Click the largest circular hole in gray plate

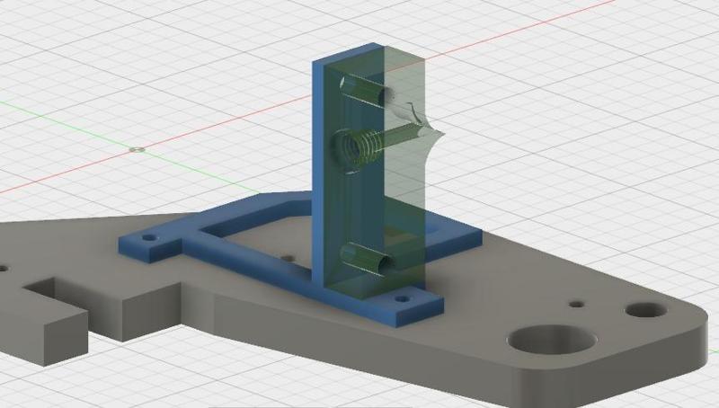[552, 340]
